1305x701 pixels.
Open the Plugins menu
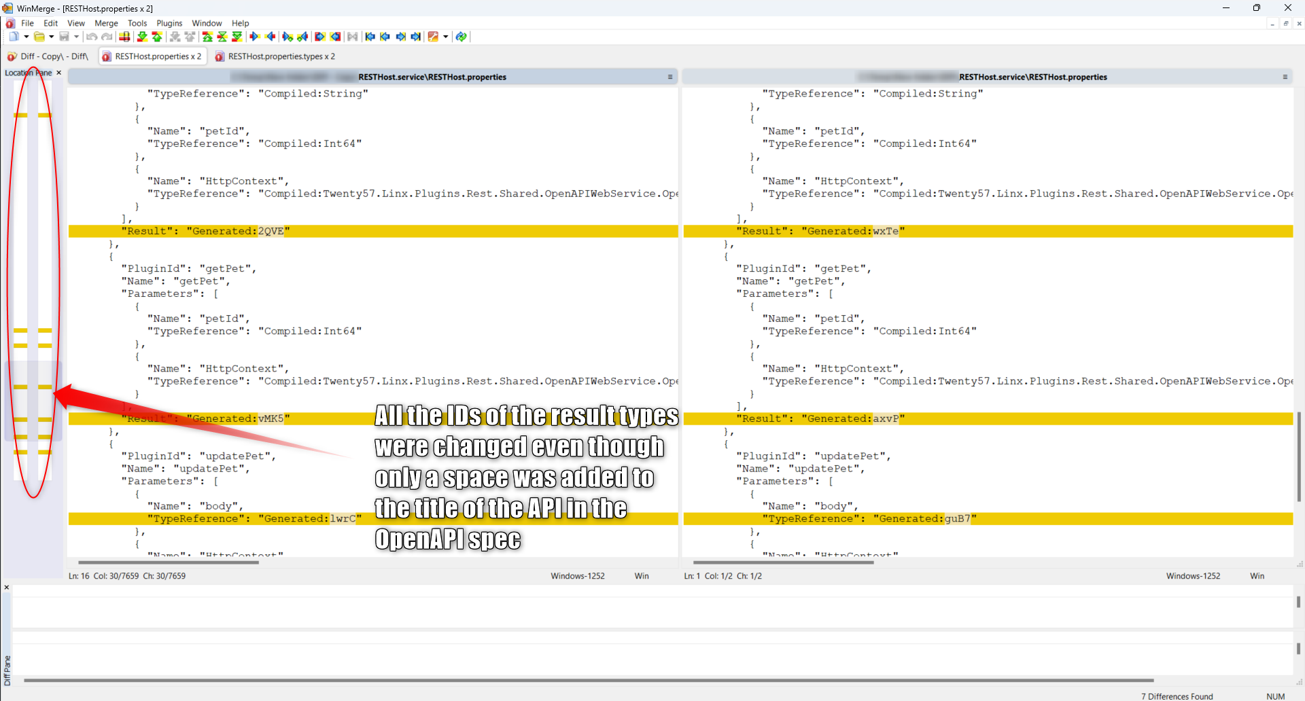(x=169, y=23)
